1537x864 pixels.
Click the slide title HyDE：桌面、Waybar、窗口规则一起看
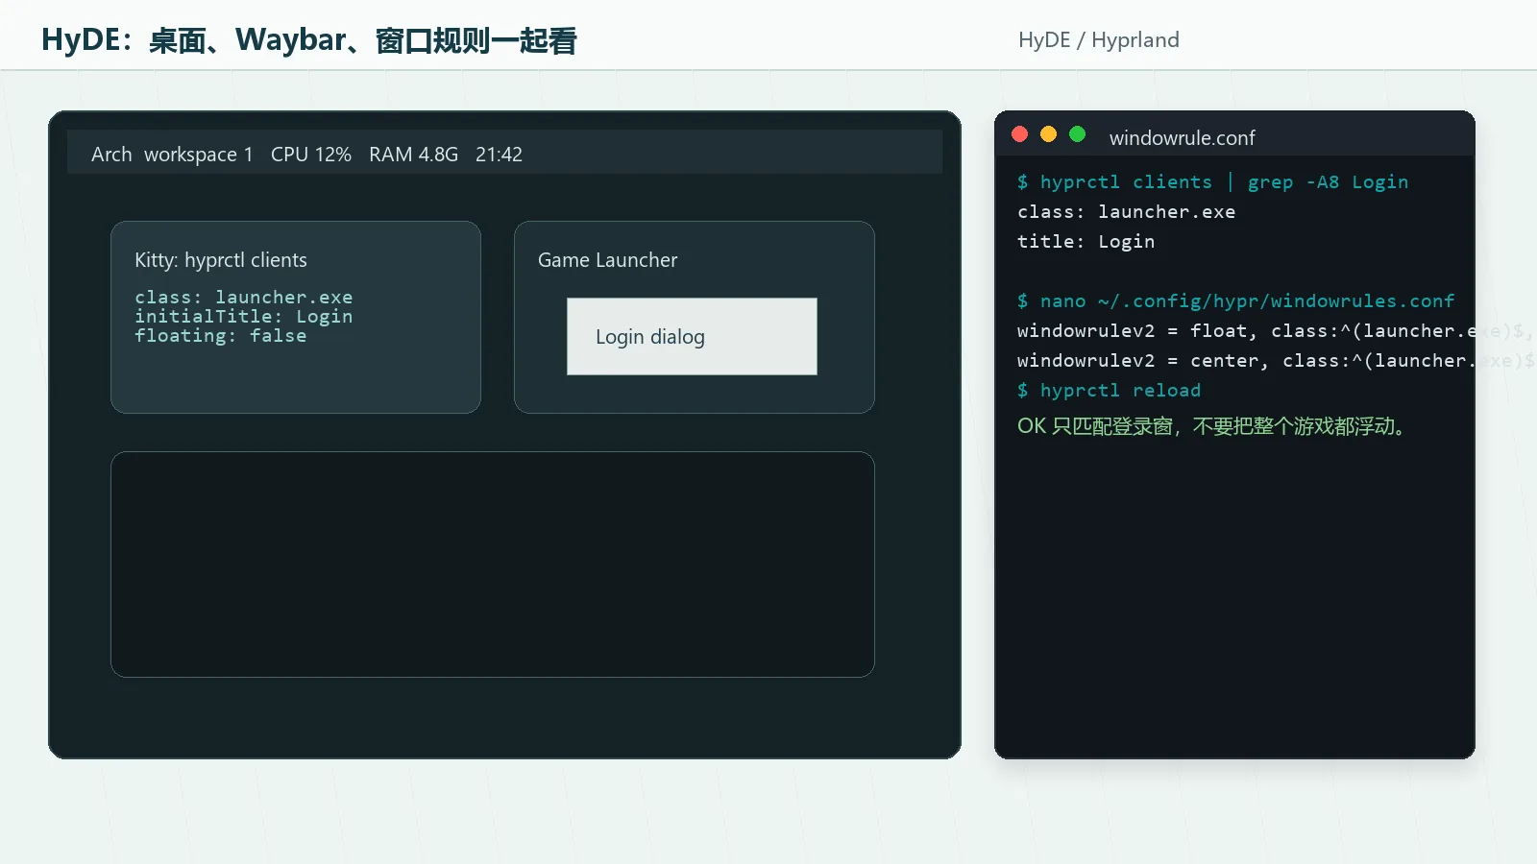coord(308,40)
